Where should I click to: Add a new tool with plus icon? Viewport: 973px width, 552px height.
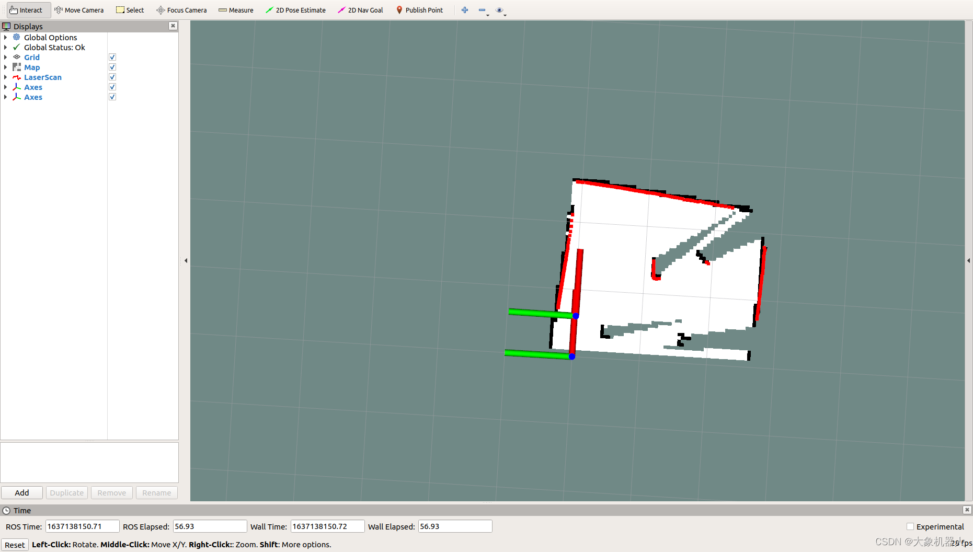tap(465, 10)
